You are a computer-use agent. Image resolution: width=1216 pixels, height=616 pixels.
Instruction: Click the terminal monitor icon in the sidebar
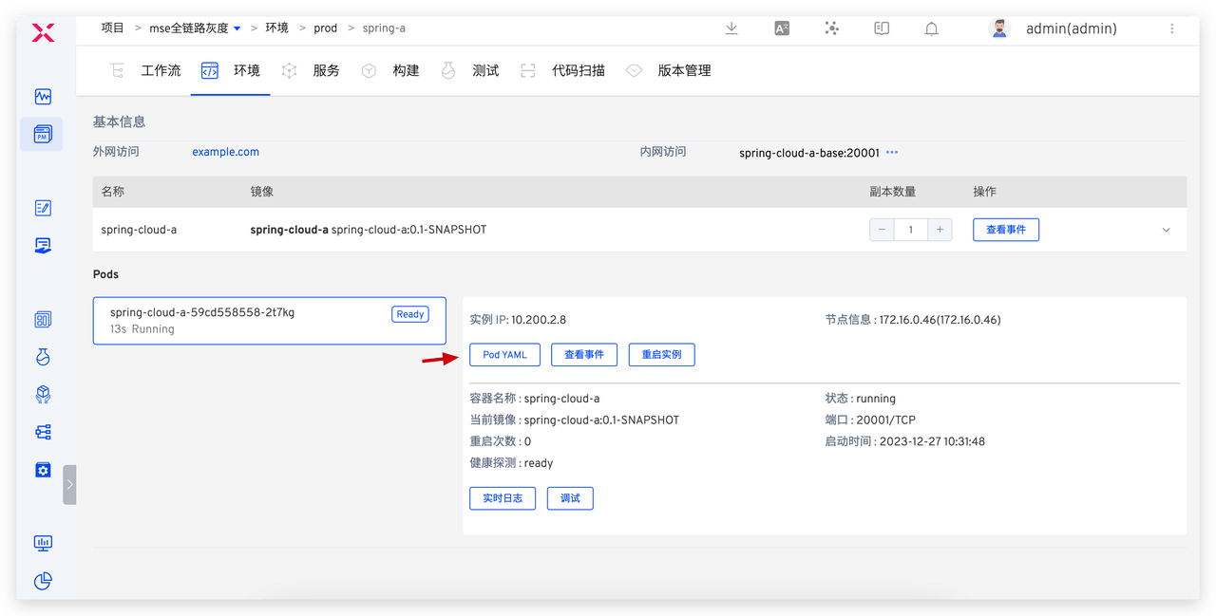click(x=42, y=542)
